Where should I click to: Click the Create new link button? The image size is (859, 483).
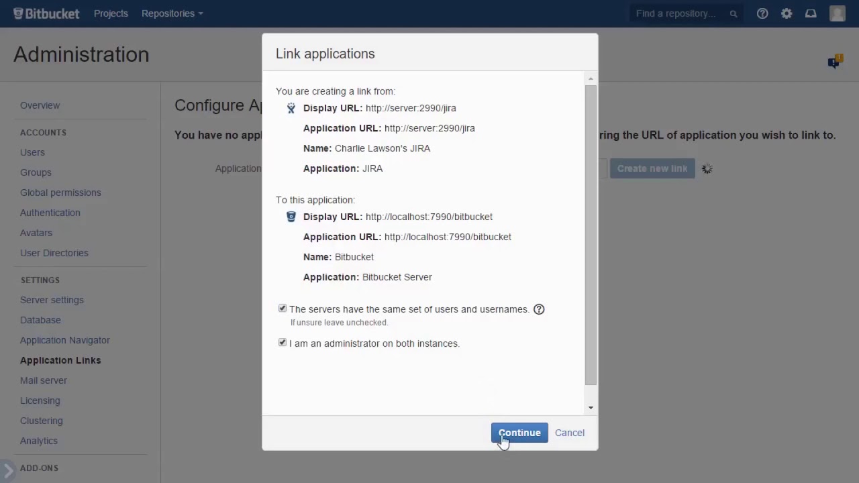[652, 168]
